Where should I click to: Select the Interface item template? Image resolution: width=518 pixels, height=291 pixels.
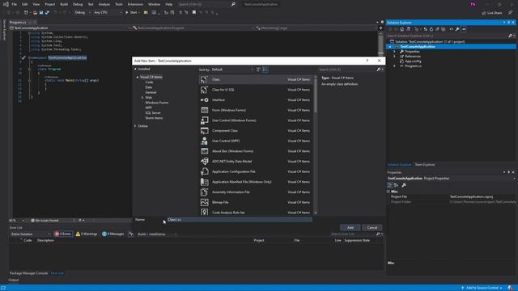[x=256, y=100]
